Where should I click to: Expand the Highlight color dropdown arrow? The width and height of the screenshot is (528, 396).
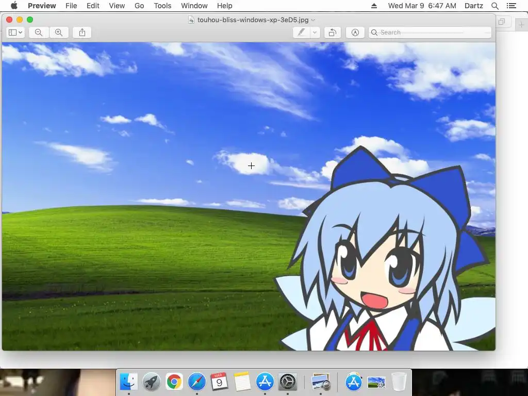315,32
